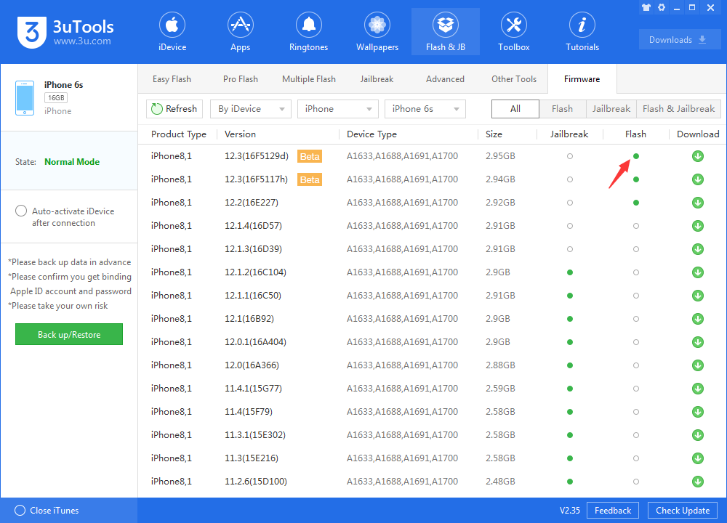This screenshot has height=523, width=727.
Task: Switch to the Advanced tab
Action: click(445, 78)
